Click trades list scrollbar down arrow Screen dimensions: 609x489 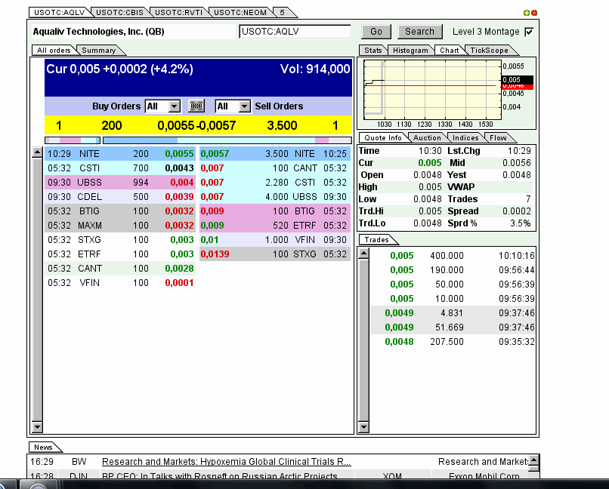[x=363, y=427]
